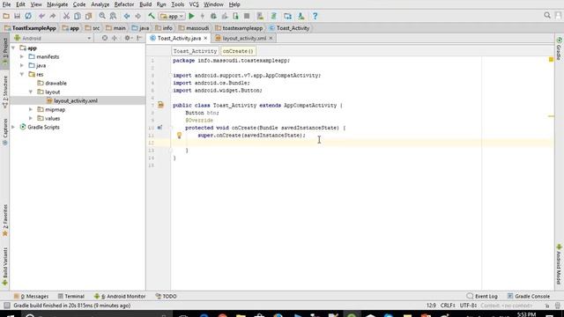Viewport: 564px width, 317px height.
Task: Click the Paste toolbar icon
Action: click(88, 16)
